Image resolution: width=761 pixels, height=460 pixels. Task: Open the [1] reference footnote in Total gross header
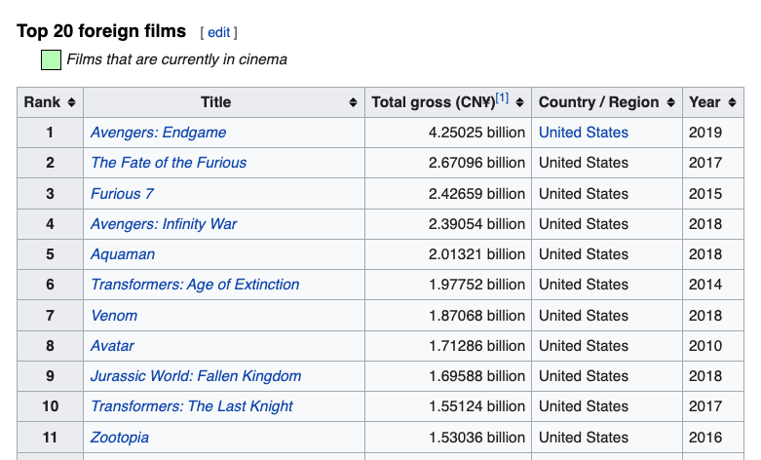502,97
